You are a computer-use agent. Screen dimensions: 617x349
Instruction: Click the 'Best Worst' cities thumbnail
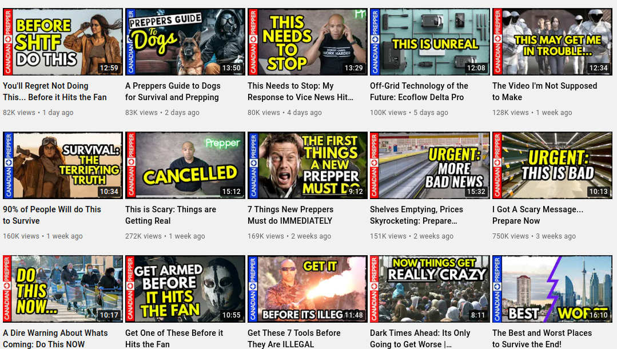point(552,289)
